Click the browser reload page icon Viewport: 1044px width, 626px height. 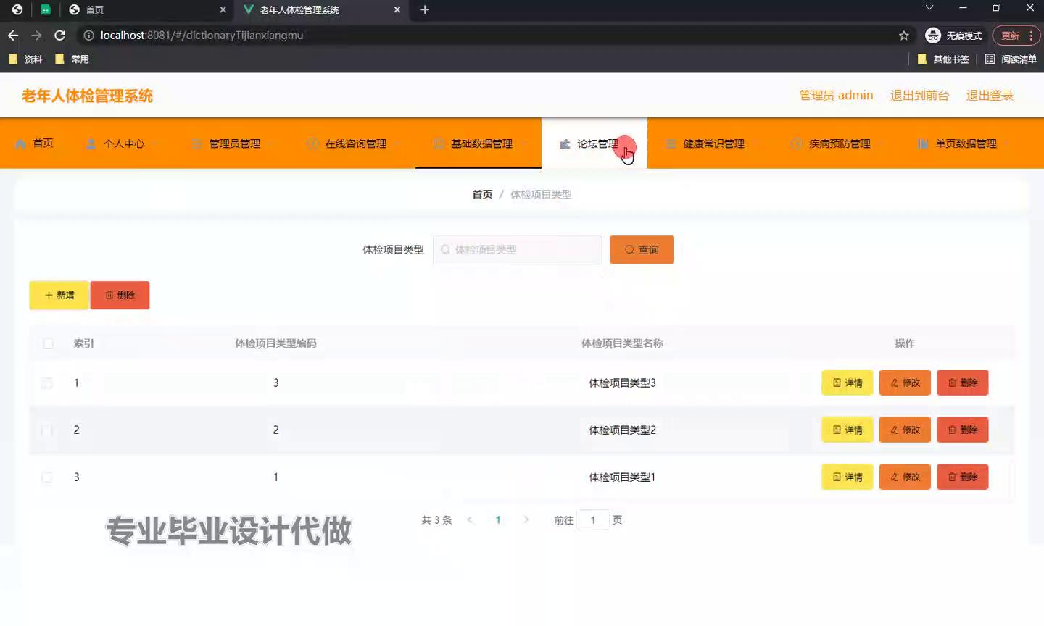[60, 35]
